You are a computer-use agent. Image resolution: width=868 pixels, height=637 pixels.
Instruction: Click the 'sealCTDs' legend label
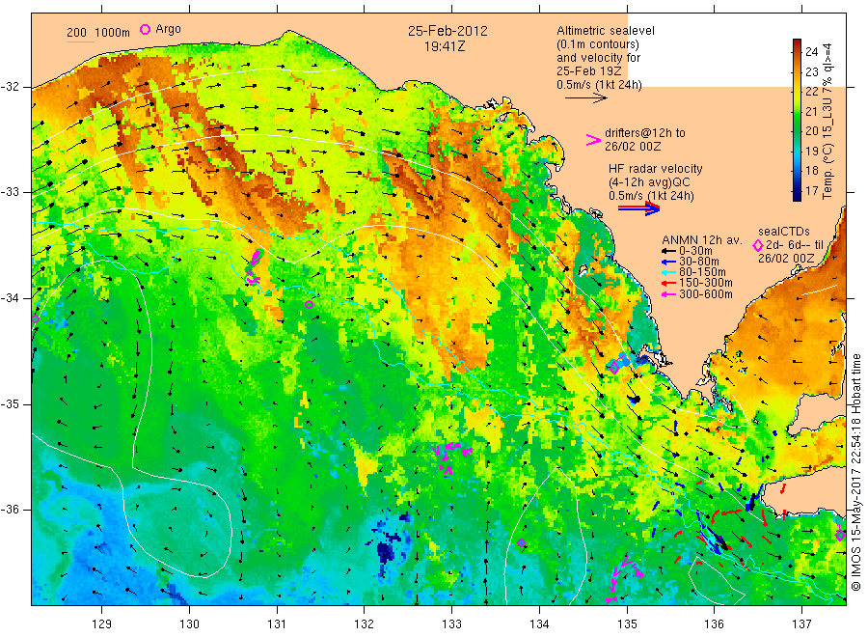point(784,232)
